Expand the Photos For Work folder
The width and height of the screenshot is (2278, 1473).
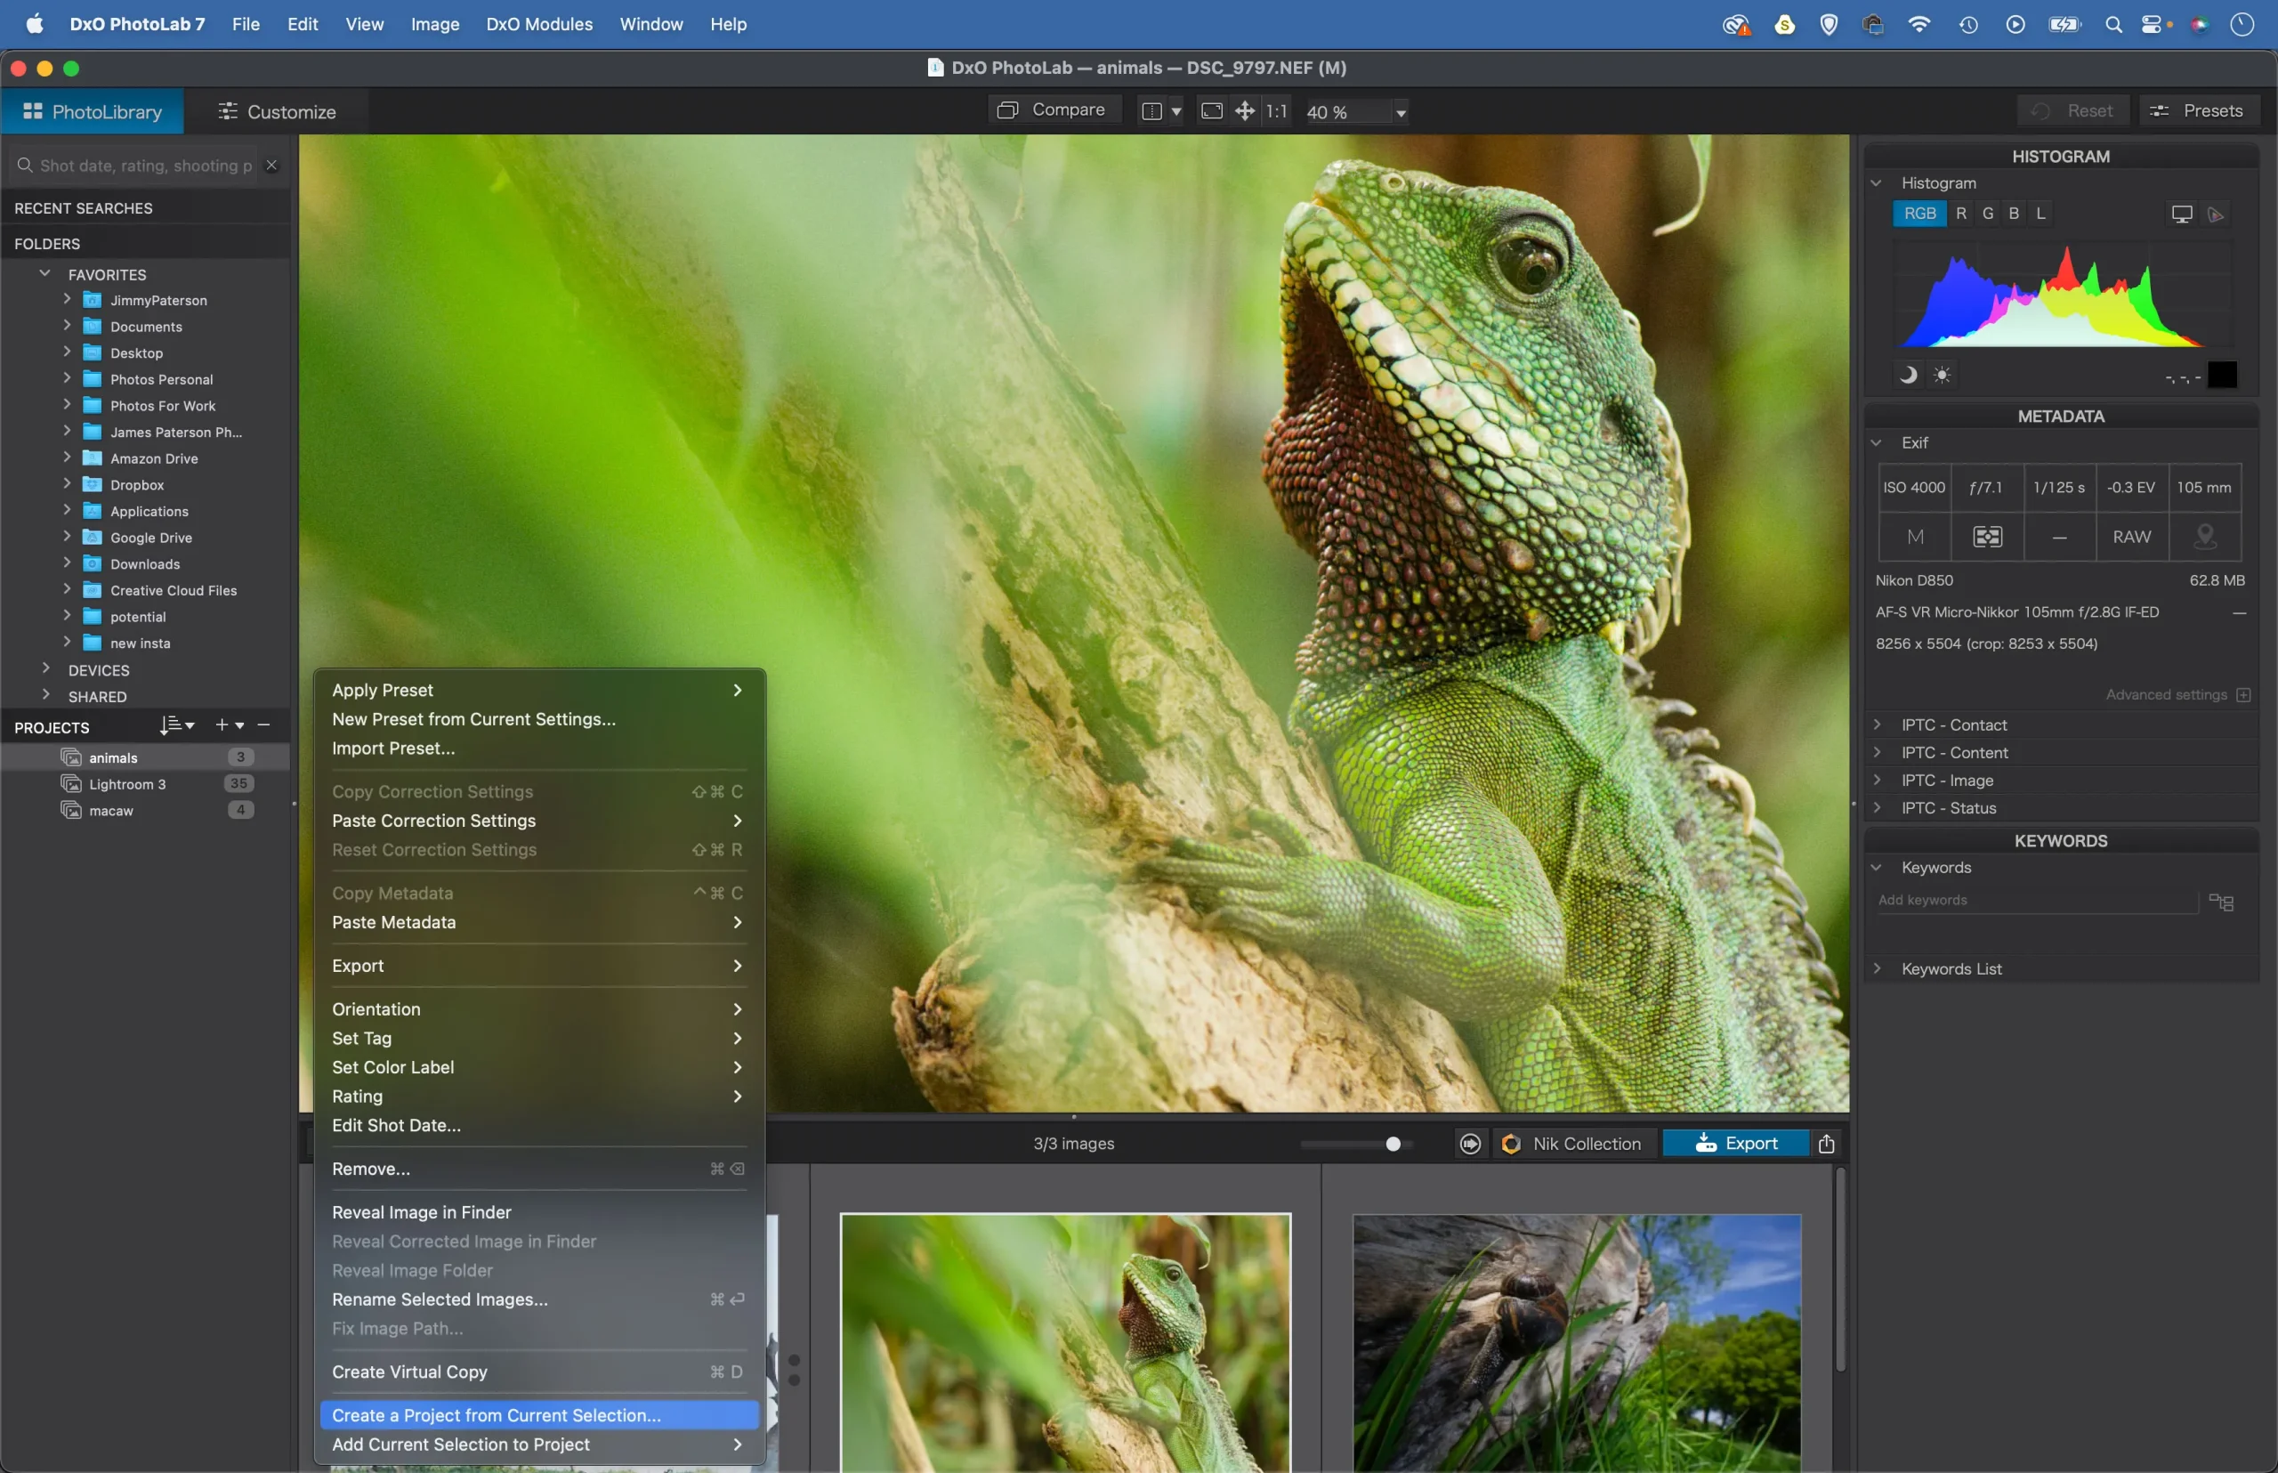(x=67, y=405)
